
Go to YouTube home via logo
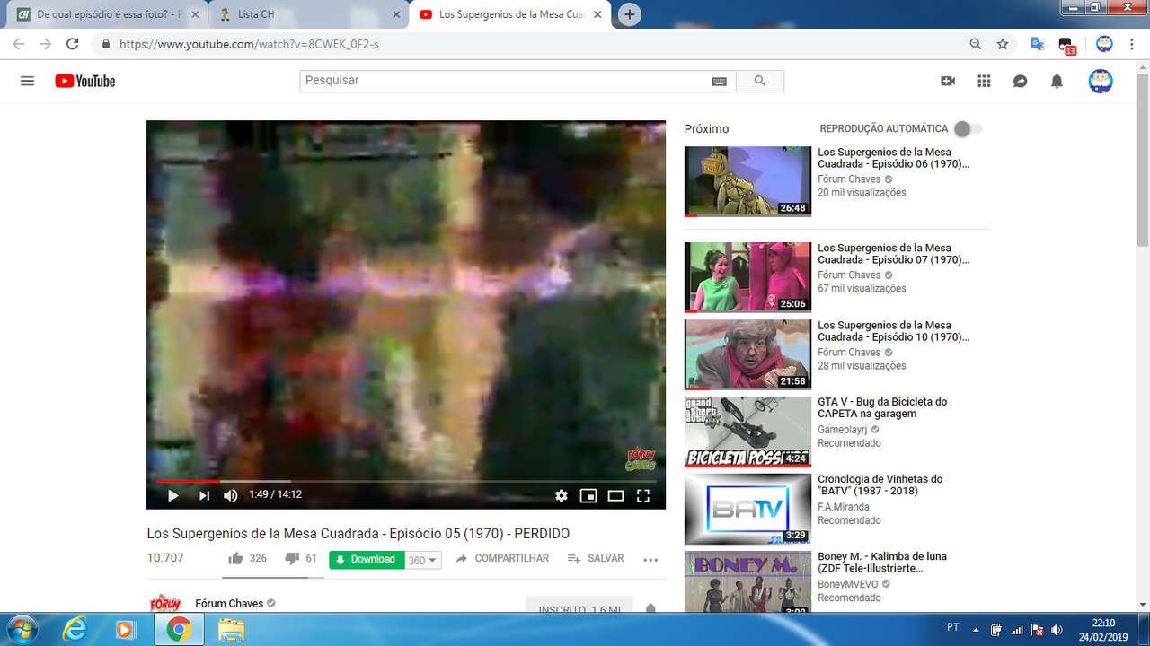coord(85,81)
